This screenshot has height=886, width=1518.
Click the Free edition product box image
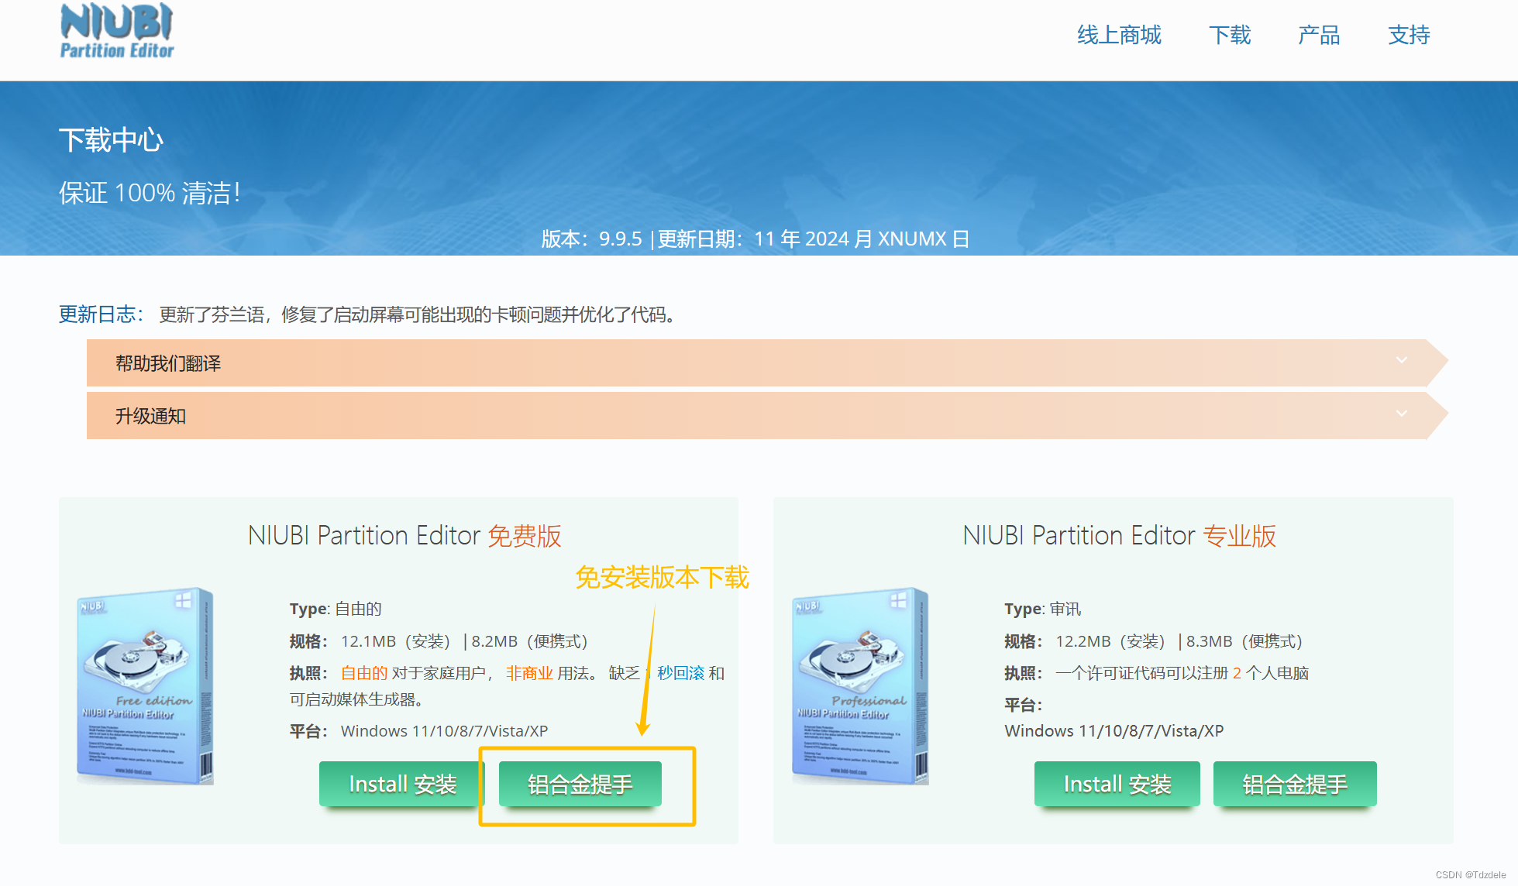[146, 686]
